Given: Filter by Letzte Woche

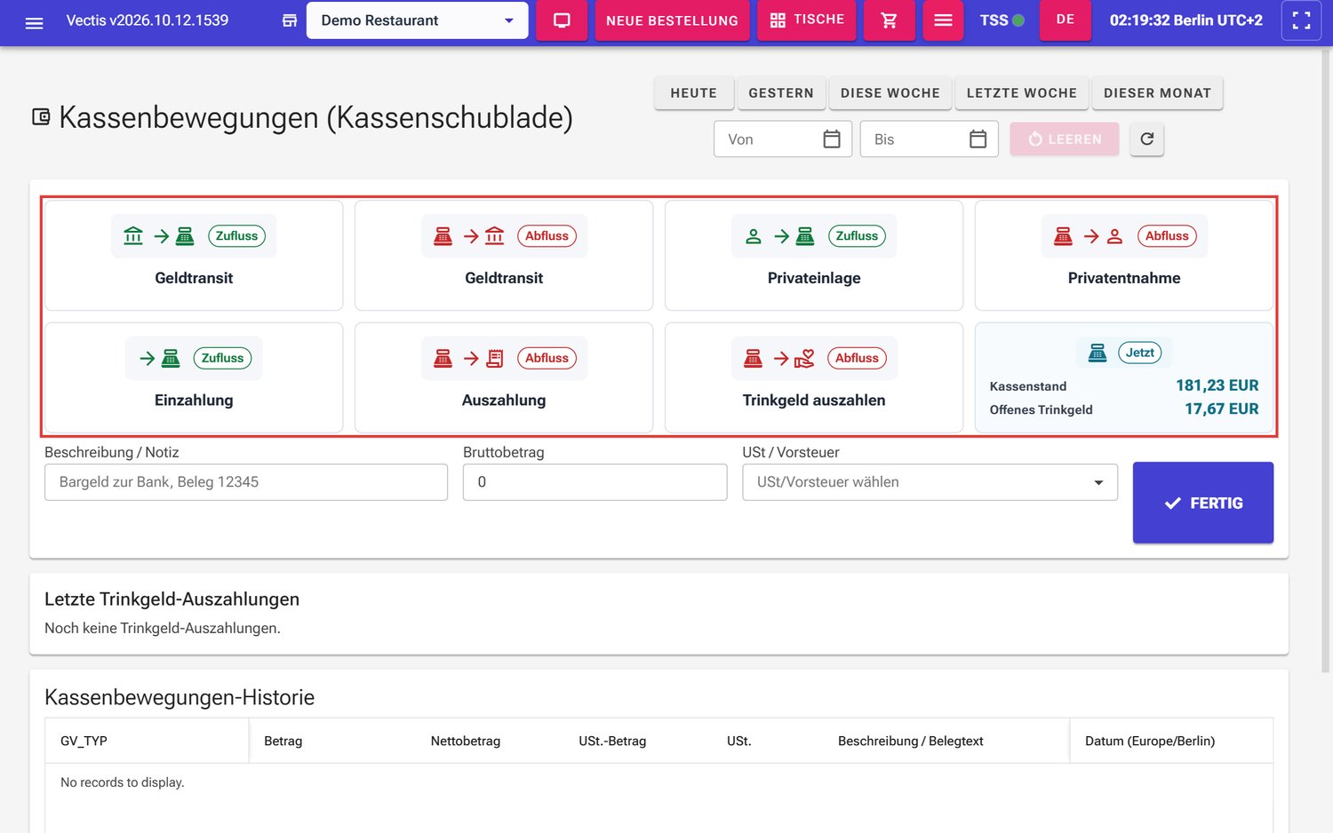Looking at the screenshot, I should [1022, 93].
